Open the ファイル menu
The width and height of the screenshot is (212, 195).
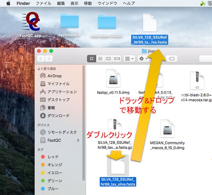coord(43,3)
